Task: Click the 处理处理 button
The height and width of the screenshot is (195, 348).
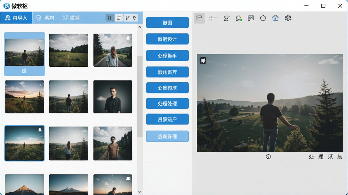Action: point(167,104)
